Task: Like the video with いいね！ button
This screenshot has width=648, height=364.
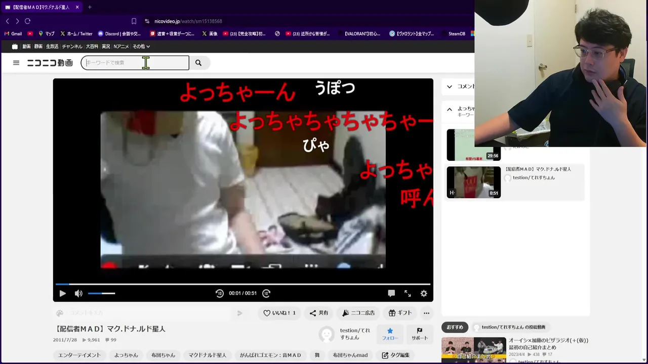Action: (279, 313)
